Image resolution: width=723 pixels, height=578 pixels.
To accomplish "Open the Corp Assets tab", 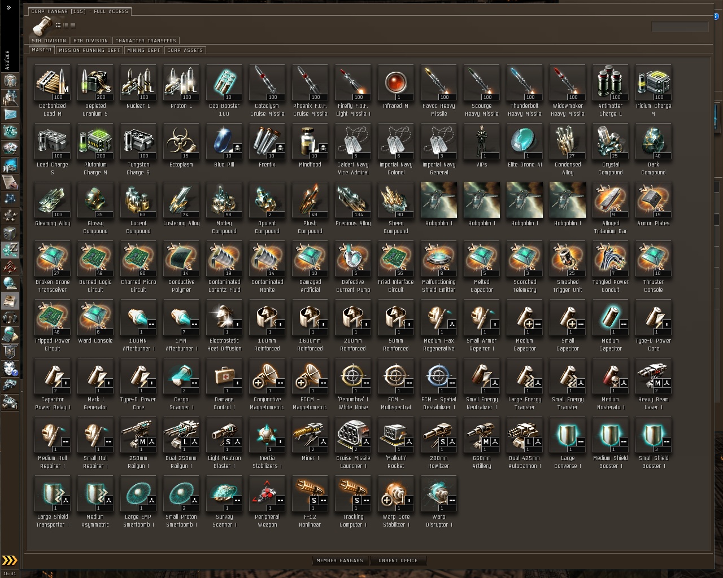I will point(185,50).
